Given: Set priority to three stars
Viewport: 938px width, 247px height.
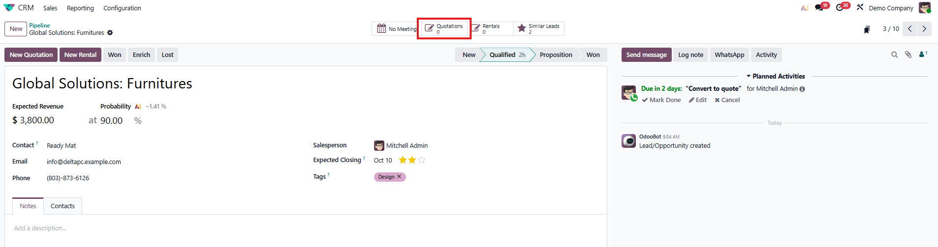Looking at the screenshot, I should (422, 160).
